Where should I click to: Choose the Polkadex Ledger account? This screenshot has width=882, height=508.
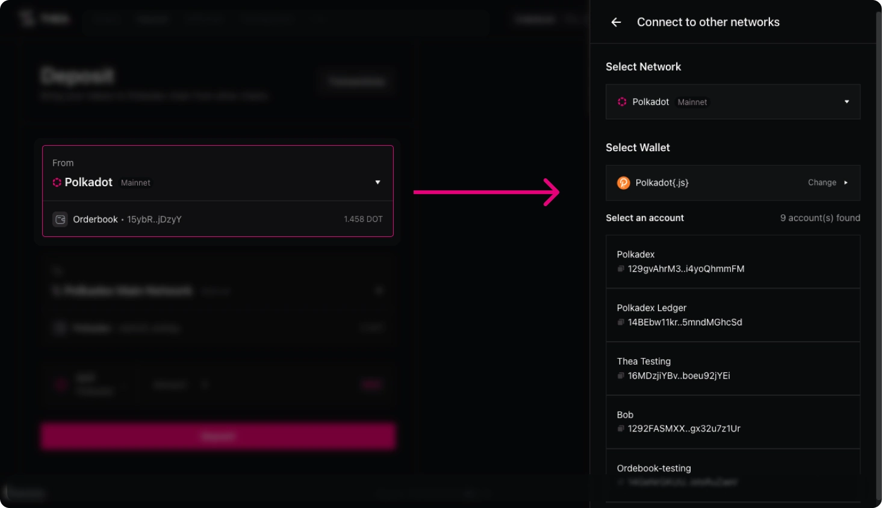(733, 315)
